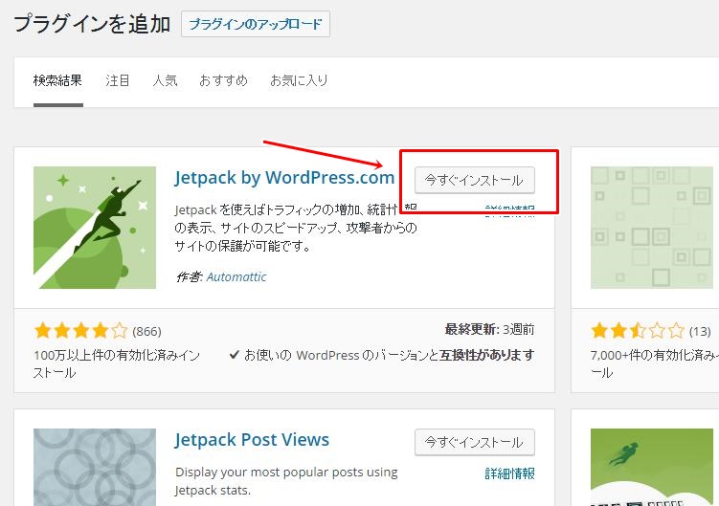Click the star rating of Jetpack (866)
The image size is (719, 506).
pos(80,330)
